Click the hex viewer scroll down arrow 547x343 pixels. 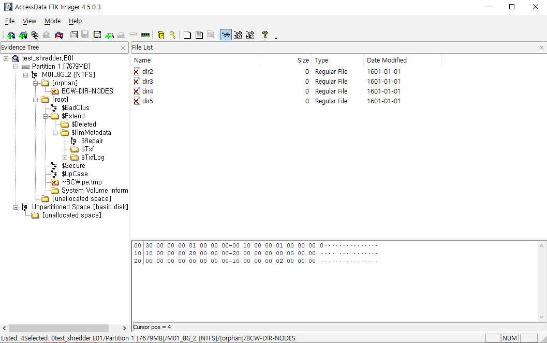[541, 317]
